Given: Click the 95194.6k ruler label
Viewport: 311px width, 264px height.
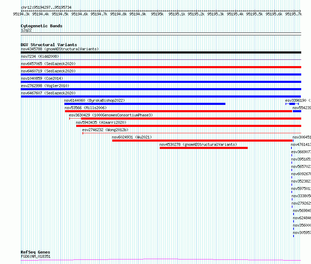Looking at the screenshot, I should point(80,14).
